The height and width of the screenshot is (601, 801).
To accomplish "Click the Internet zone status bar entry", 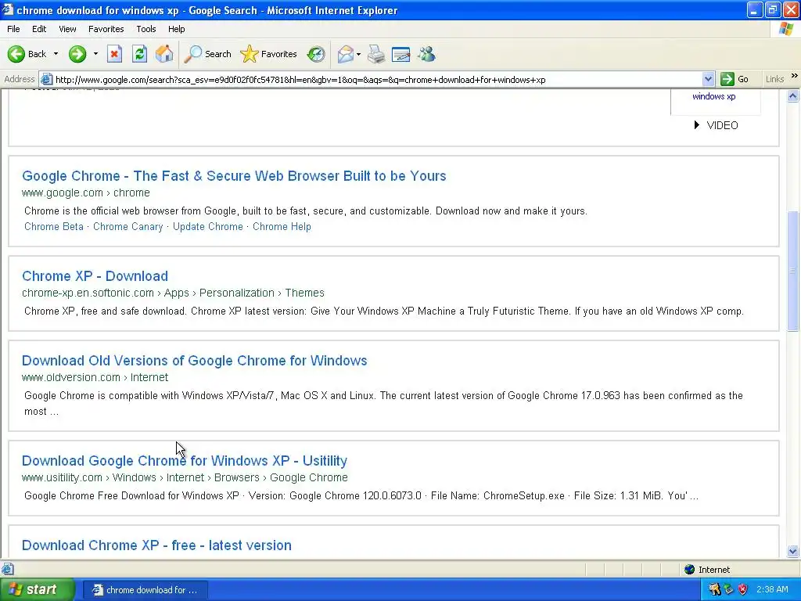I will [x=707, y=570].
